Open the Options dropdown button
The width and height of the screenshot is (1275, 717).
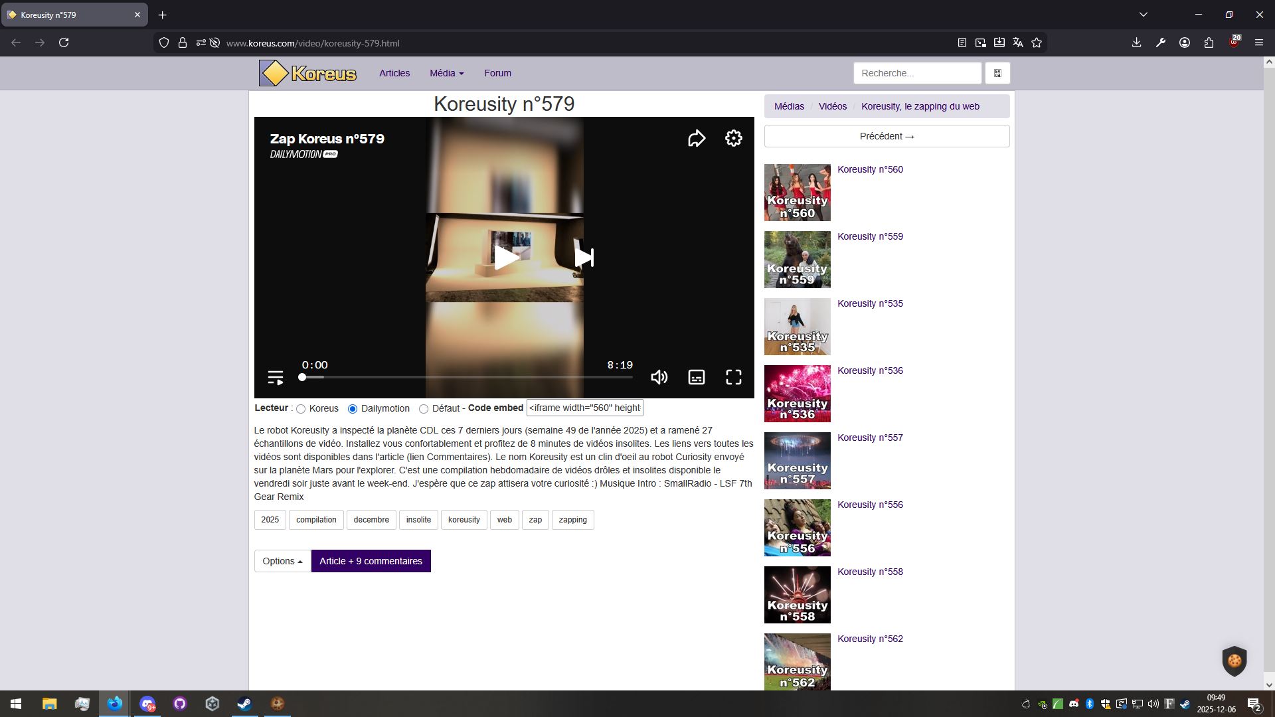[x=282, y=561]
